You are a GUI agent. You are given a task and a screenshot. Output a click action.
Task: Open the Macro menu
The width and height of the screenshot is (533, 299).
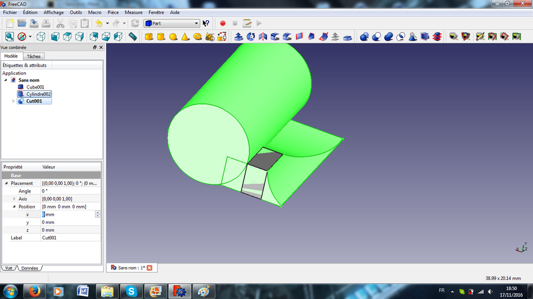tap(94, 12)
